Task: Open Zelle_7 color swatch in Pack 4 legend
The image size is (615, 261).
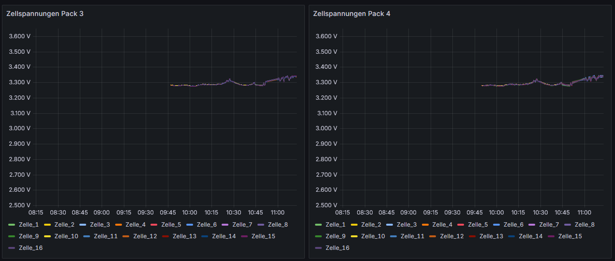Action: click(x=532, y=225)
